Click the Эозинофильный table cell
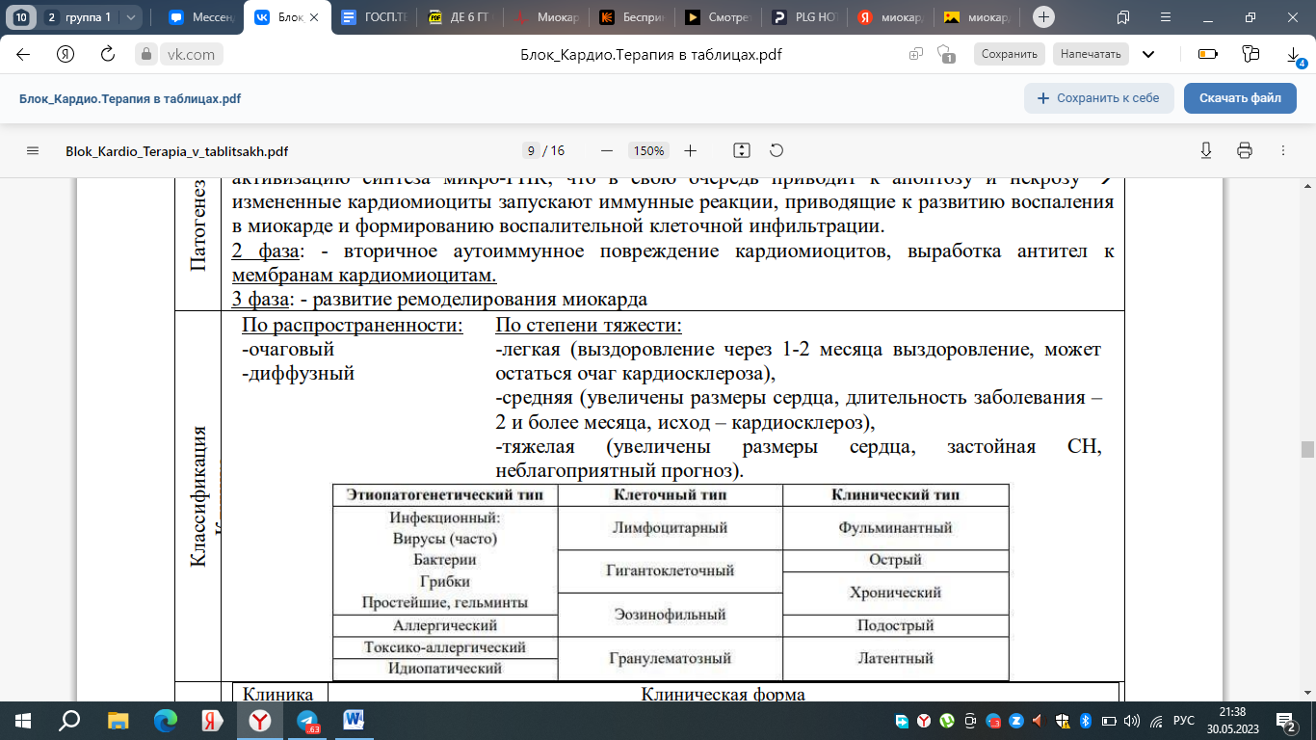Image resolution: width=1316 pixels, height=740 pixels. (x=670, y=615)
